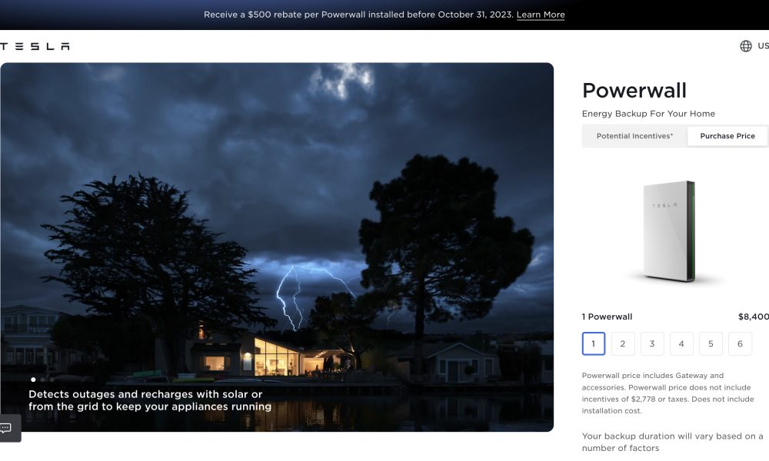Click the 'Powerwall price includes Gateway' note
Viewport: 769px width, 461px height.
click(x=668, y=393)
